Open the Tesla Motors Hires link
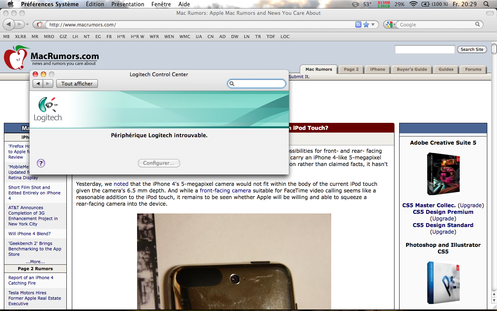This screenshot has height=311, width=497. [35, 298]
